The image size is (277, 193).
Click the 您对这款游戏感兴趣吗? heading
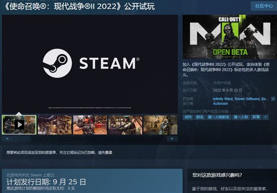coord(217,175)
